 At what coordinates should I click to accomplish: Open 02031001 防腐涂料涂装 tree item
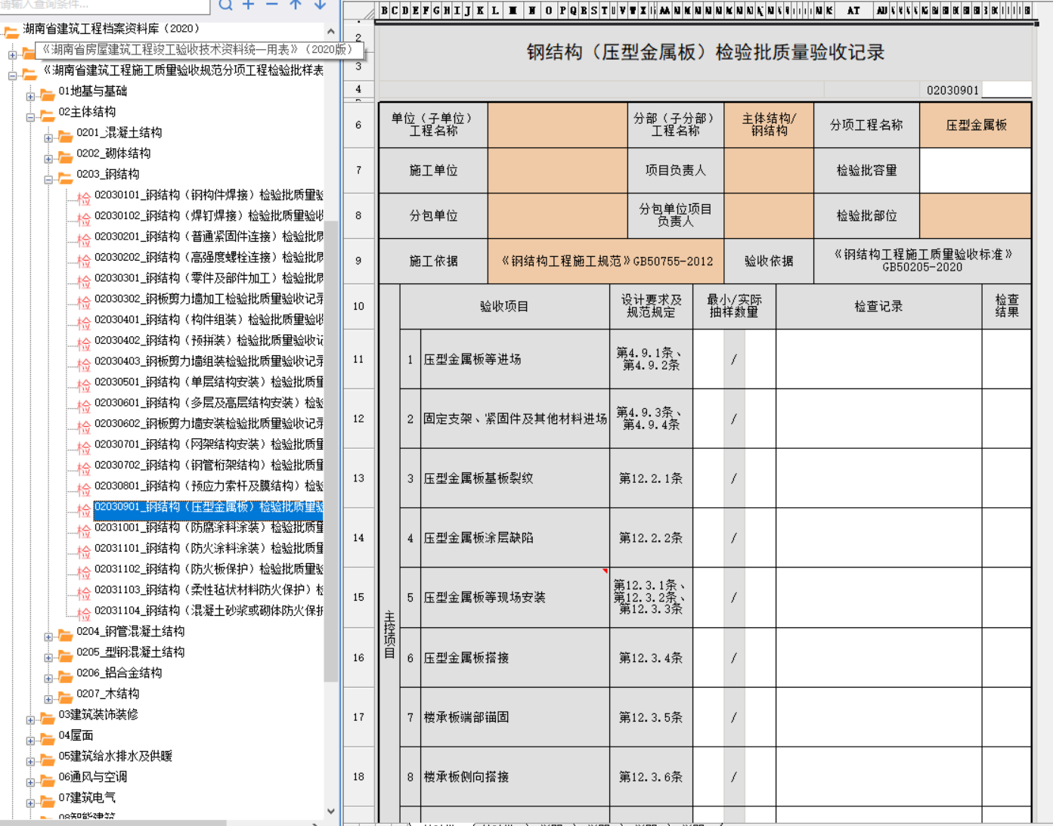pos(209,527)
